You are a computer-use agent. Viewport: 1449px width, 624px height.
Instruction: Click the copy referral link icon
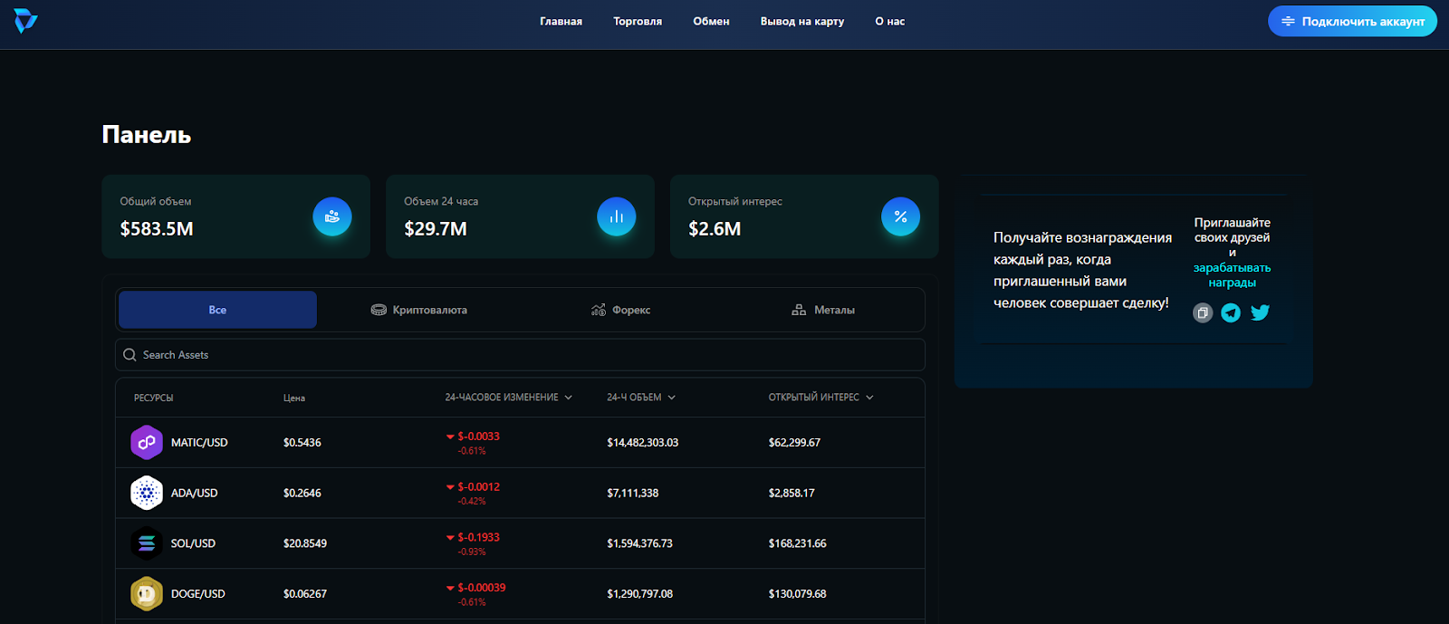coord(1203,312)
